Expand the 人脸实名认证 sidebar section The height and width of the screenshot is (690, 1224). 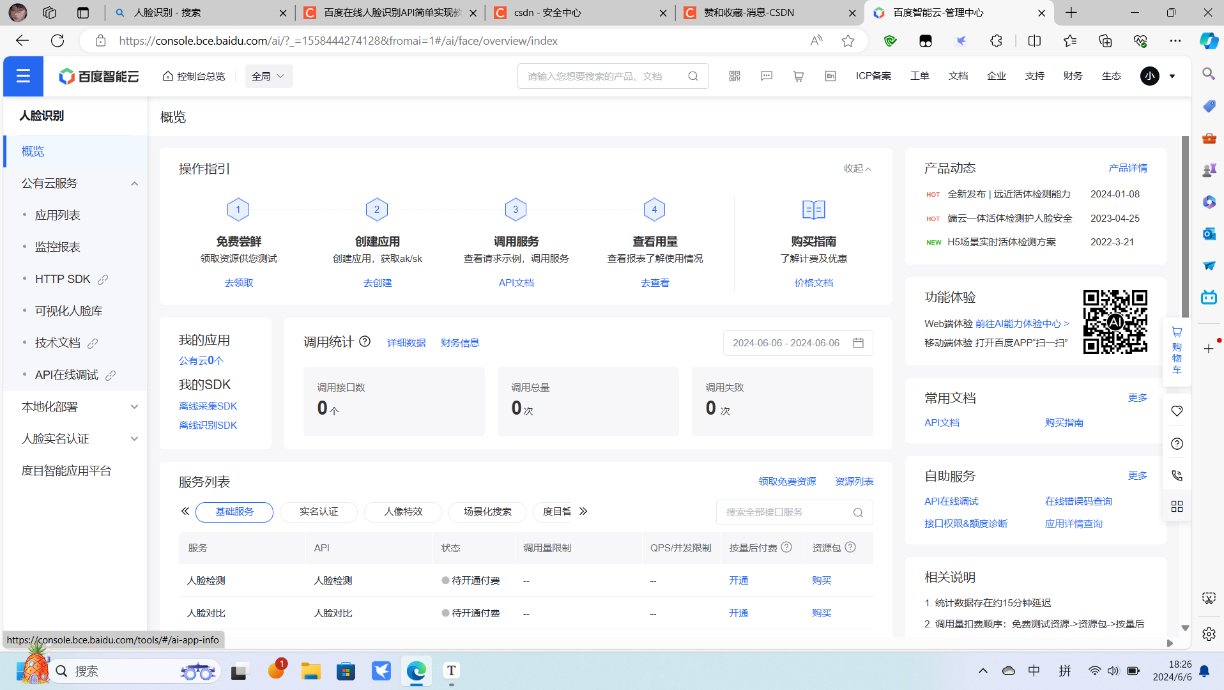(x=134, y=439)
